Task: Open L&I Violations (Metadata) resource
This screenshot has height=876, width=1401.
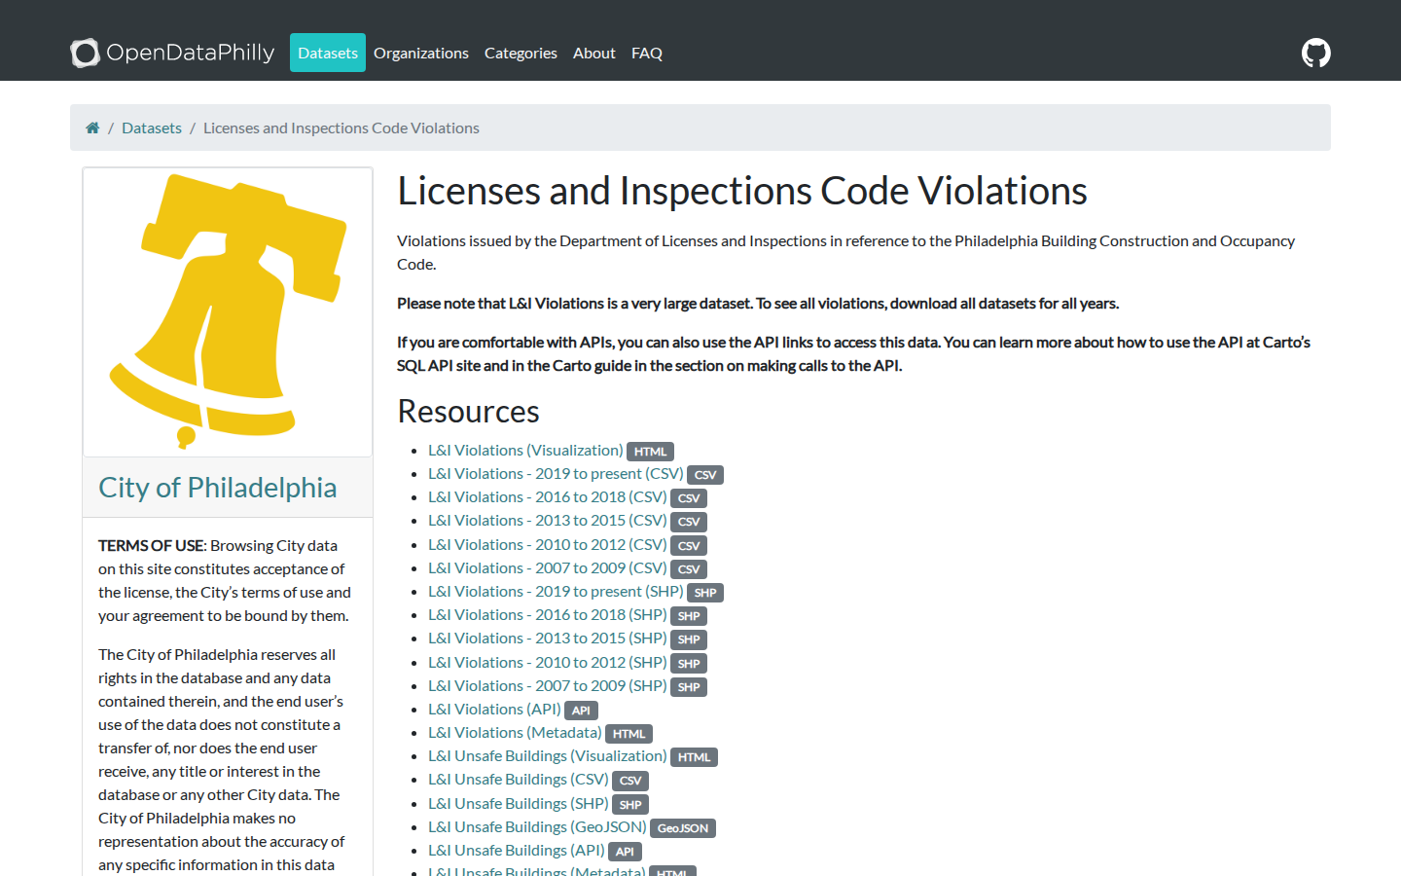Action: tap(515, 732)
